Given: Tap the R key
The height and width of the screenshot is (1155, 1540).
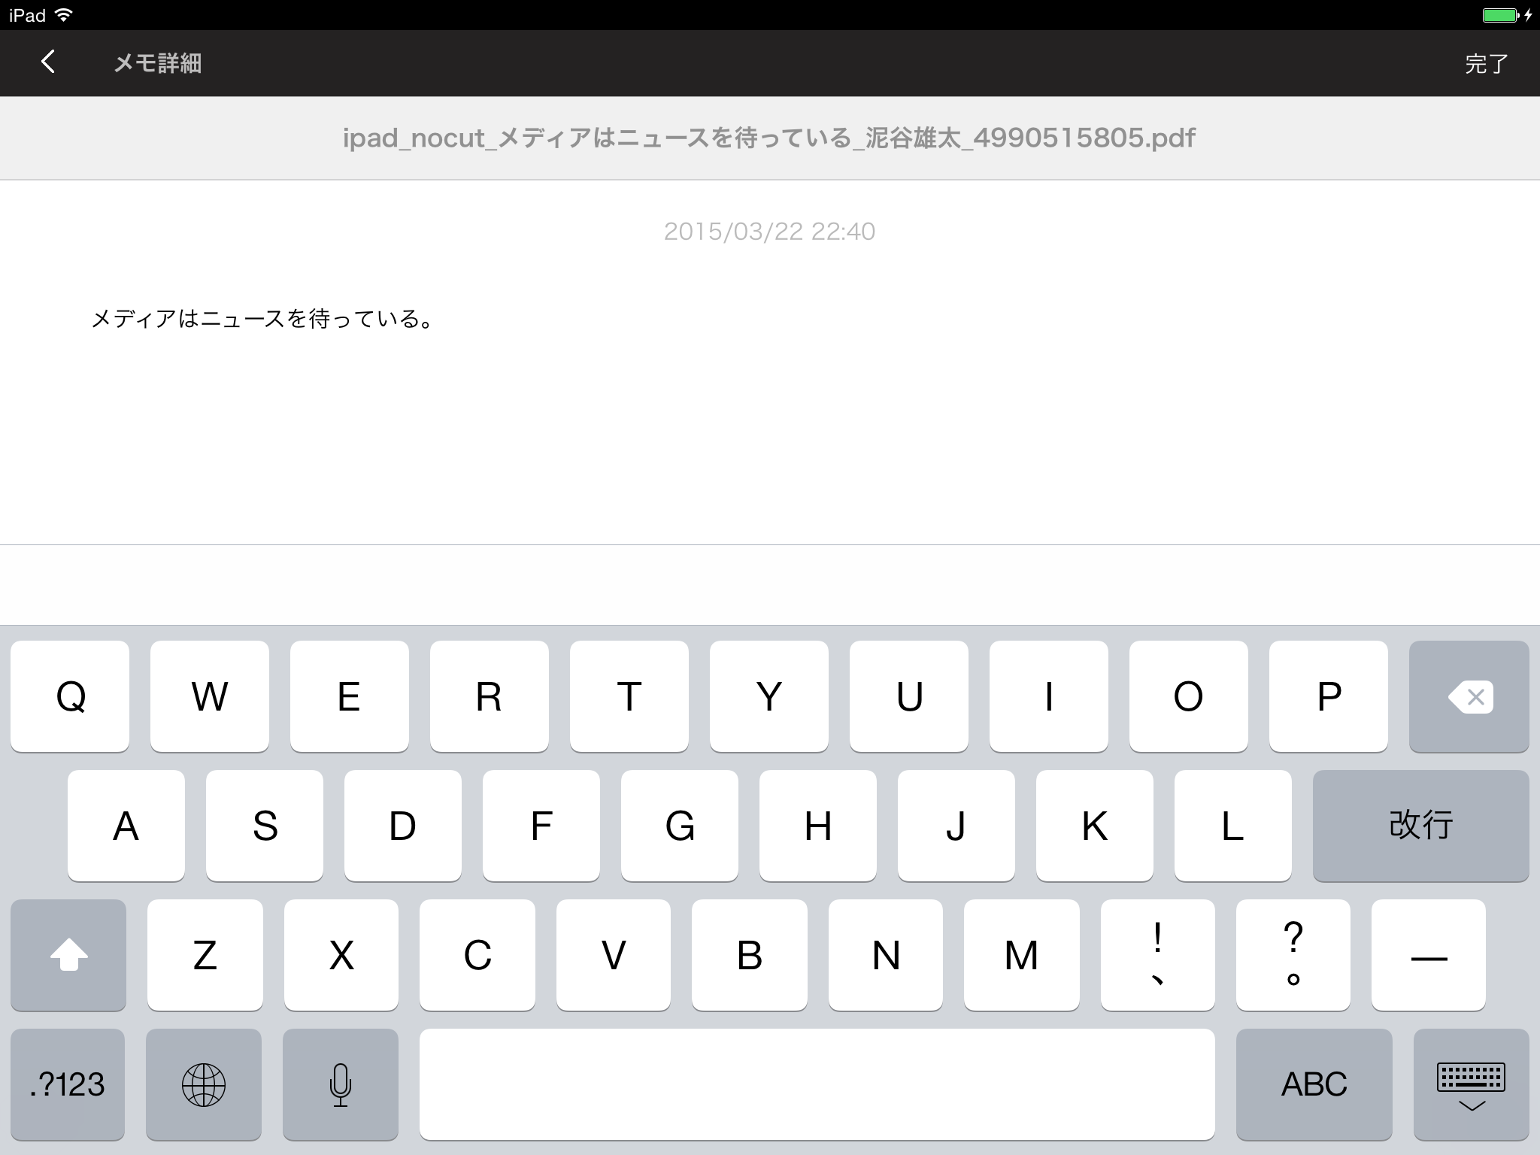Looking at the screenshot, I should pos(490,696).
